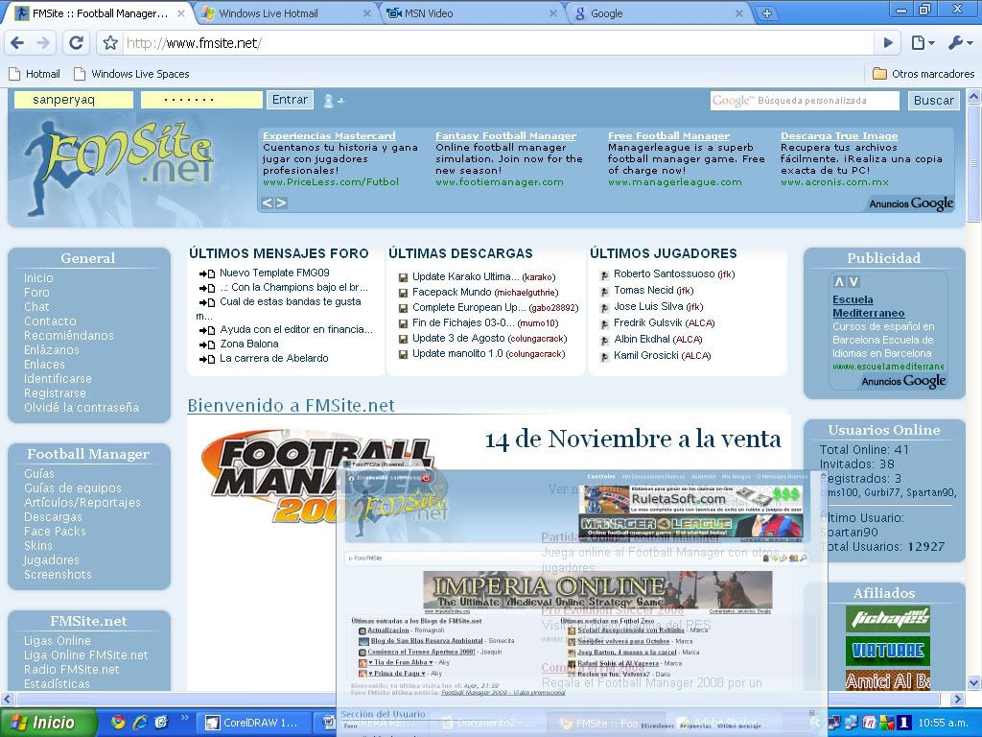Click the register user icon next to Entrar

pyautogui.click(x=332, y=100)
